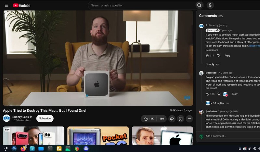Open @snazzy author badge on pinned comment

[x=213, y=30]
